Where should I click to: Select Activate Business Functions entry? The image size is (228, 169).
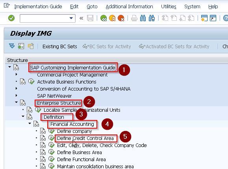(x=67, y=82)
